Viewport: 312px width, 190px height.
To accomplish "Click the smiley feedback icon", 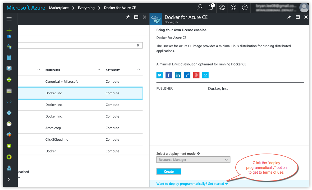I will tap(233, 7).
